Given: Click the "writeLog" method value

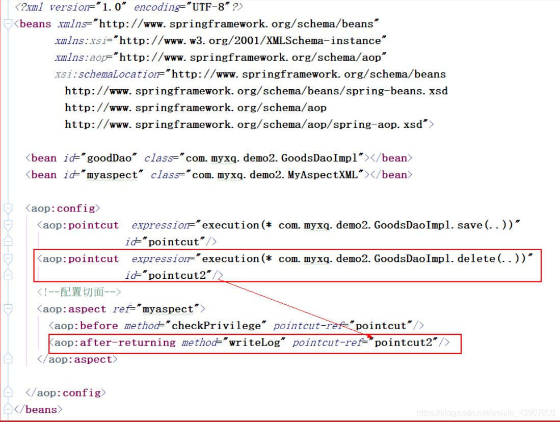Looking at the screenshot, I should [x=254, y=342].
